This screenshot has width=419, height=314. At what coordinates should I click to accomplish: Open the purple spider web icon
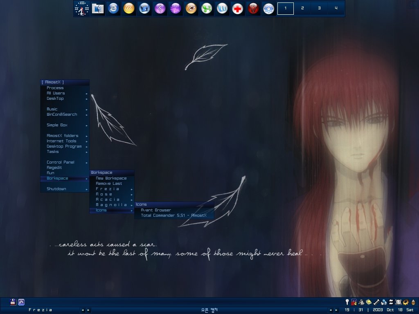point(175,8)
